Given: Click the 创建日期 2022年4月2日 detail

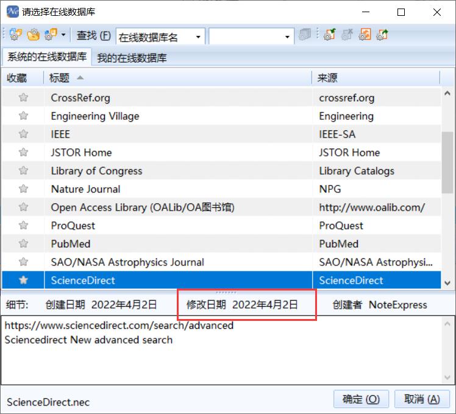Looking at the screenshot, I should pos(101,305).
